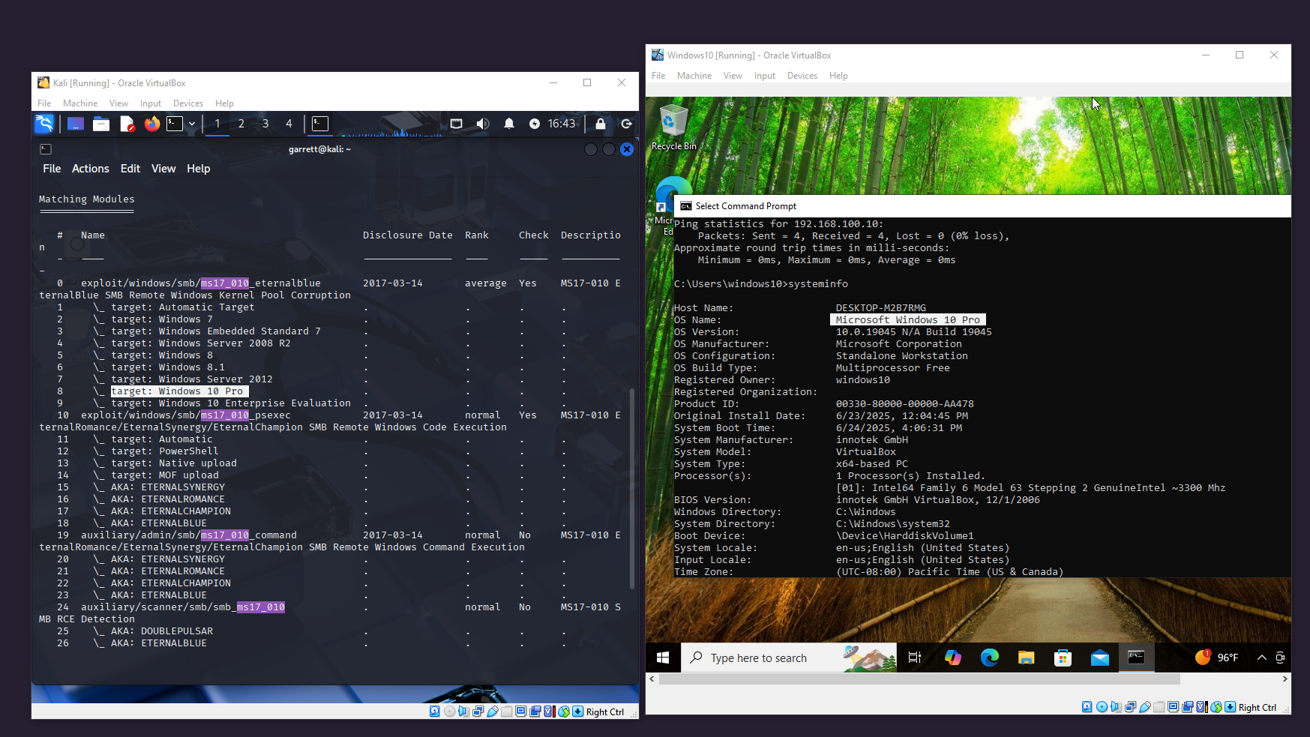Click Windows10 VM horizontal scrollbar thumb
The width and height of the screenshot is (1310, 737).
click(x=919, y=679)
